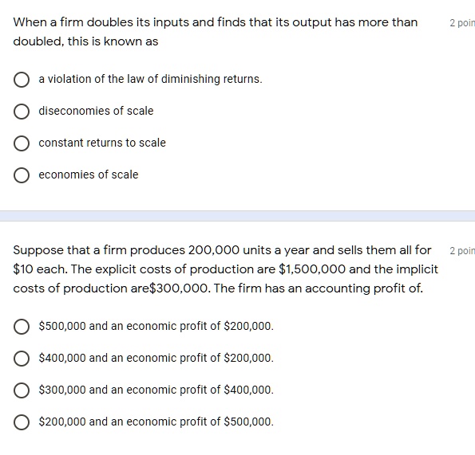The width and height of the screenshot is (475, 455).
Task: Choose the circle for the '$400,000 and an economic profit' answer
Action: click(22, 359)
